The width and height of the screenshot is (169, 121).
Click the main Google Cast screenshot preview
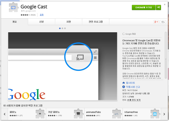pyautogui.click(x=63, y=66)
